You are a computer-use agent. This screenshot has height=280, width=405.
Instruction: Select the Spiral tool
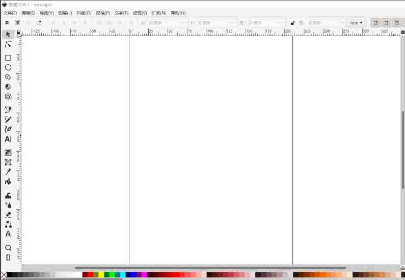8,97
